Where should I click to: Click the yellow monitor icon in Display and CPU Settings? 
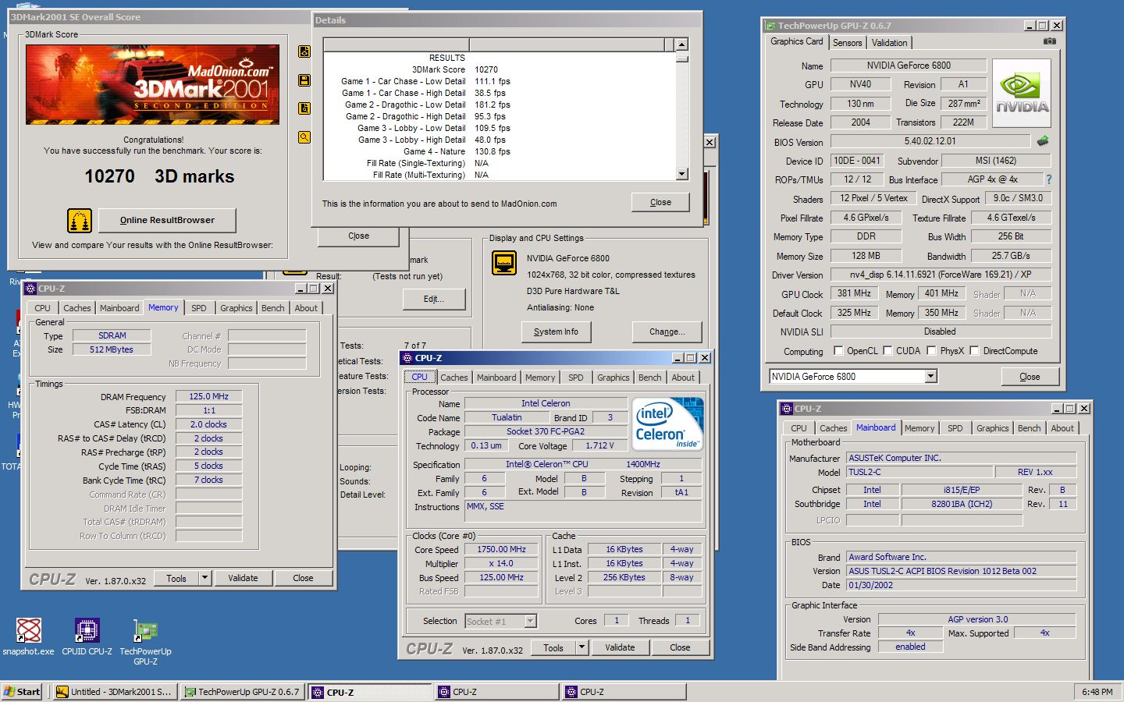[x=504, y=262]
